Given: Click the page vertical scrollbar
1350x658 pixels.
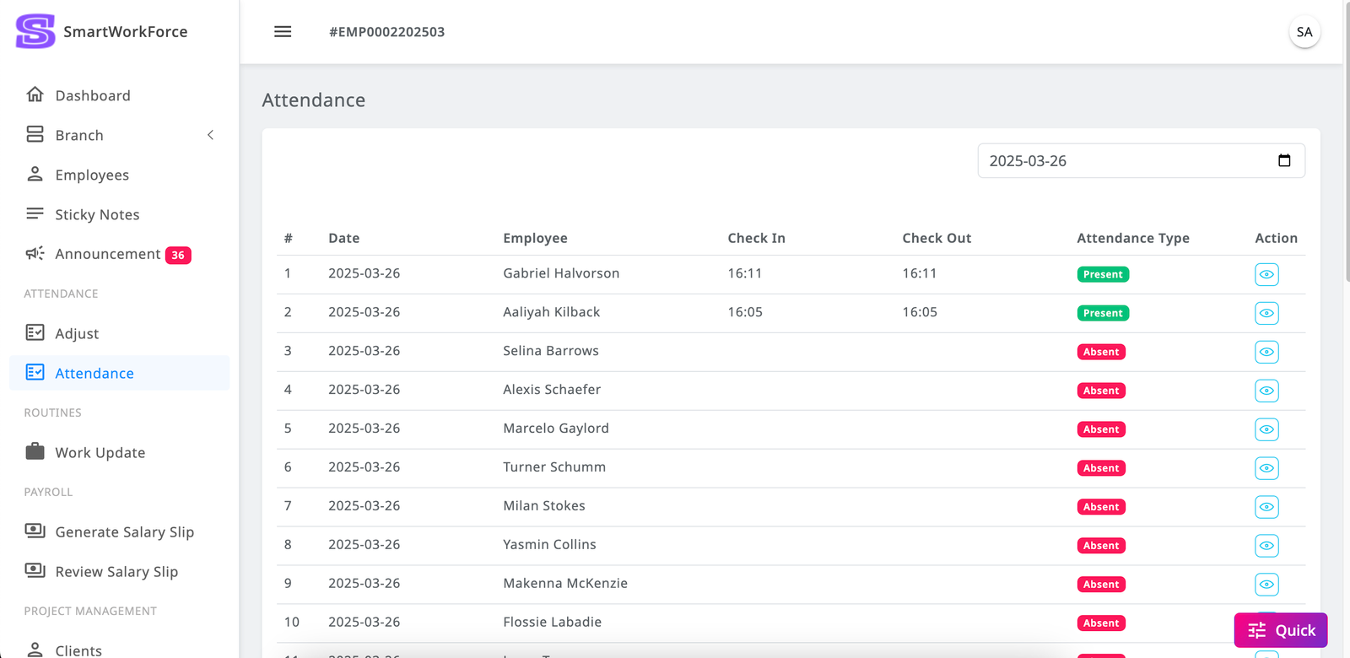Looking at the screenshot, I should (1346, 143).
